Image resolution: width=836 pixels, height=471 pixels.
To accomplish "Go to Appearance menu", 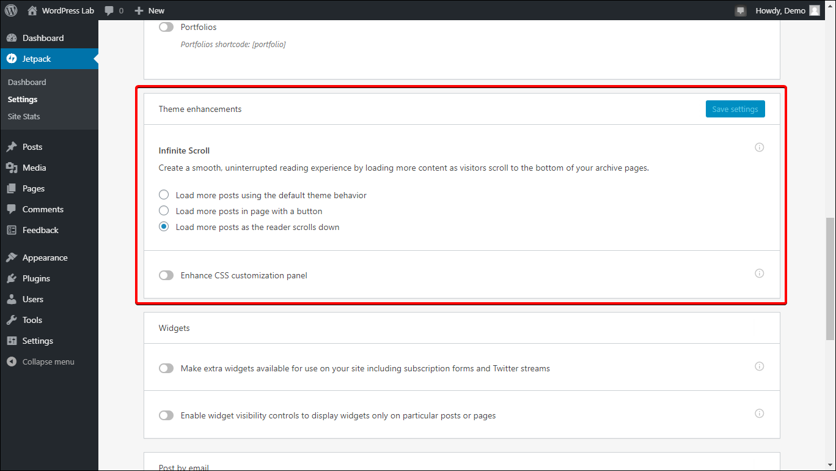I will coord(49,258).
